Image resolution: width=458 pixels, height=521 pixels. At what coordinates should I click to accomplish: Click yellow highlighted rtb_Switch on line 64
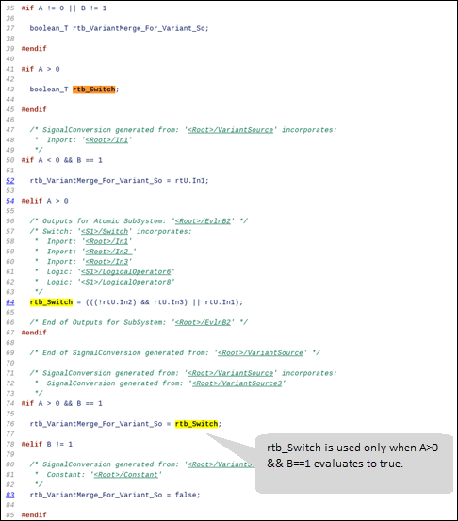point(51,302)
